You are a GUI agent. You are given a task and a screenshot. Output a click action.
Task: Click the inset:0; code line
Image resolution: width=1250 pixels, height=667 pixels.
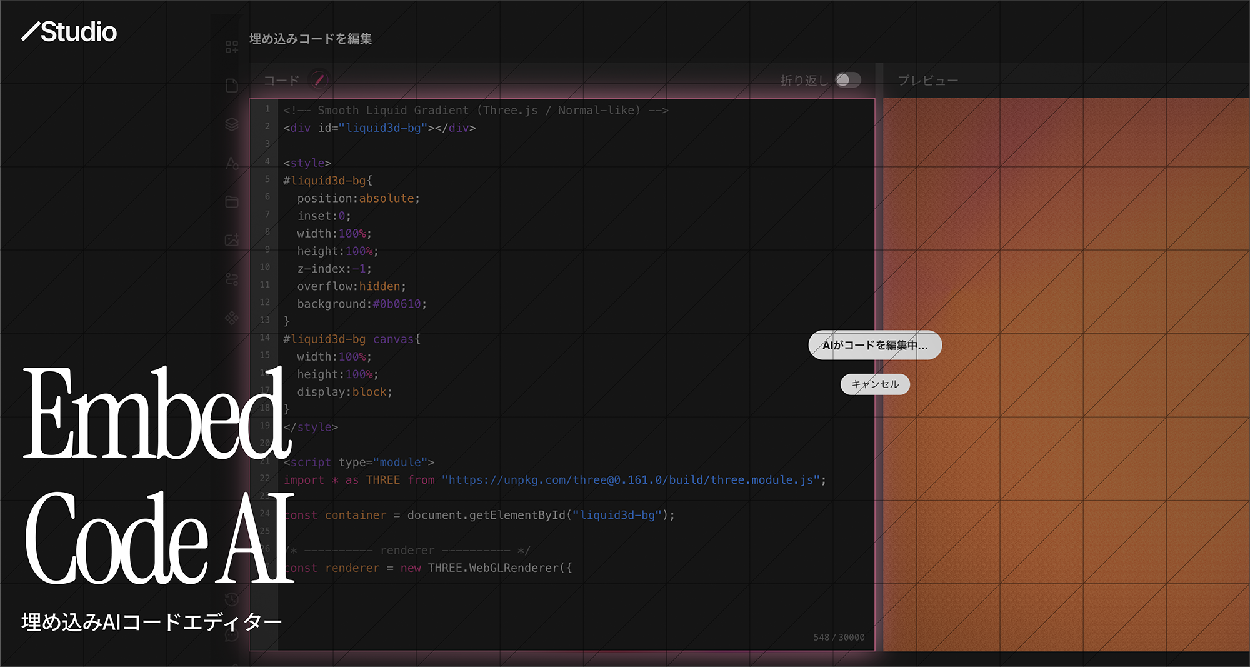(x=324, y=216)
